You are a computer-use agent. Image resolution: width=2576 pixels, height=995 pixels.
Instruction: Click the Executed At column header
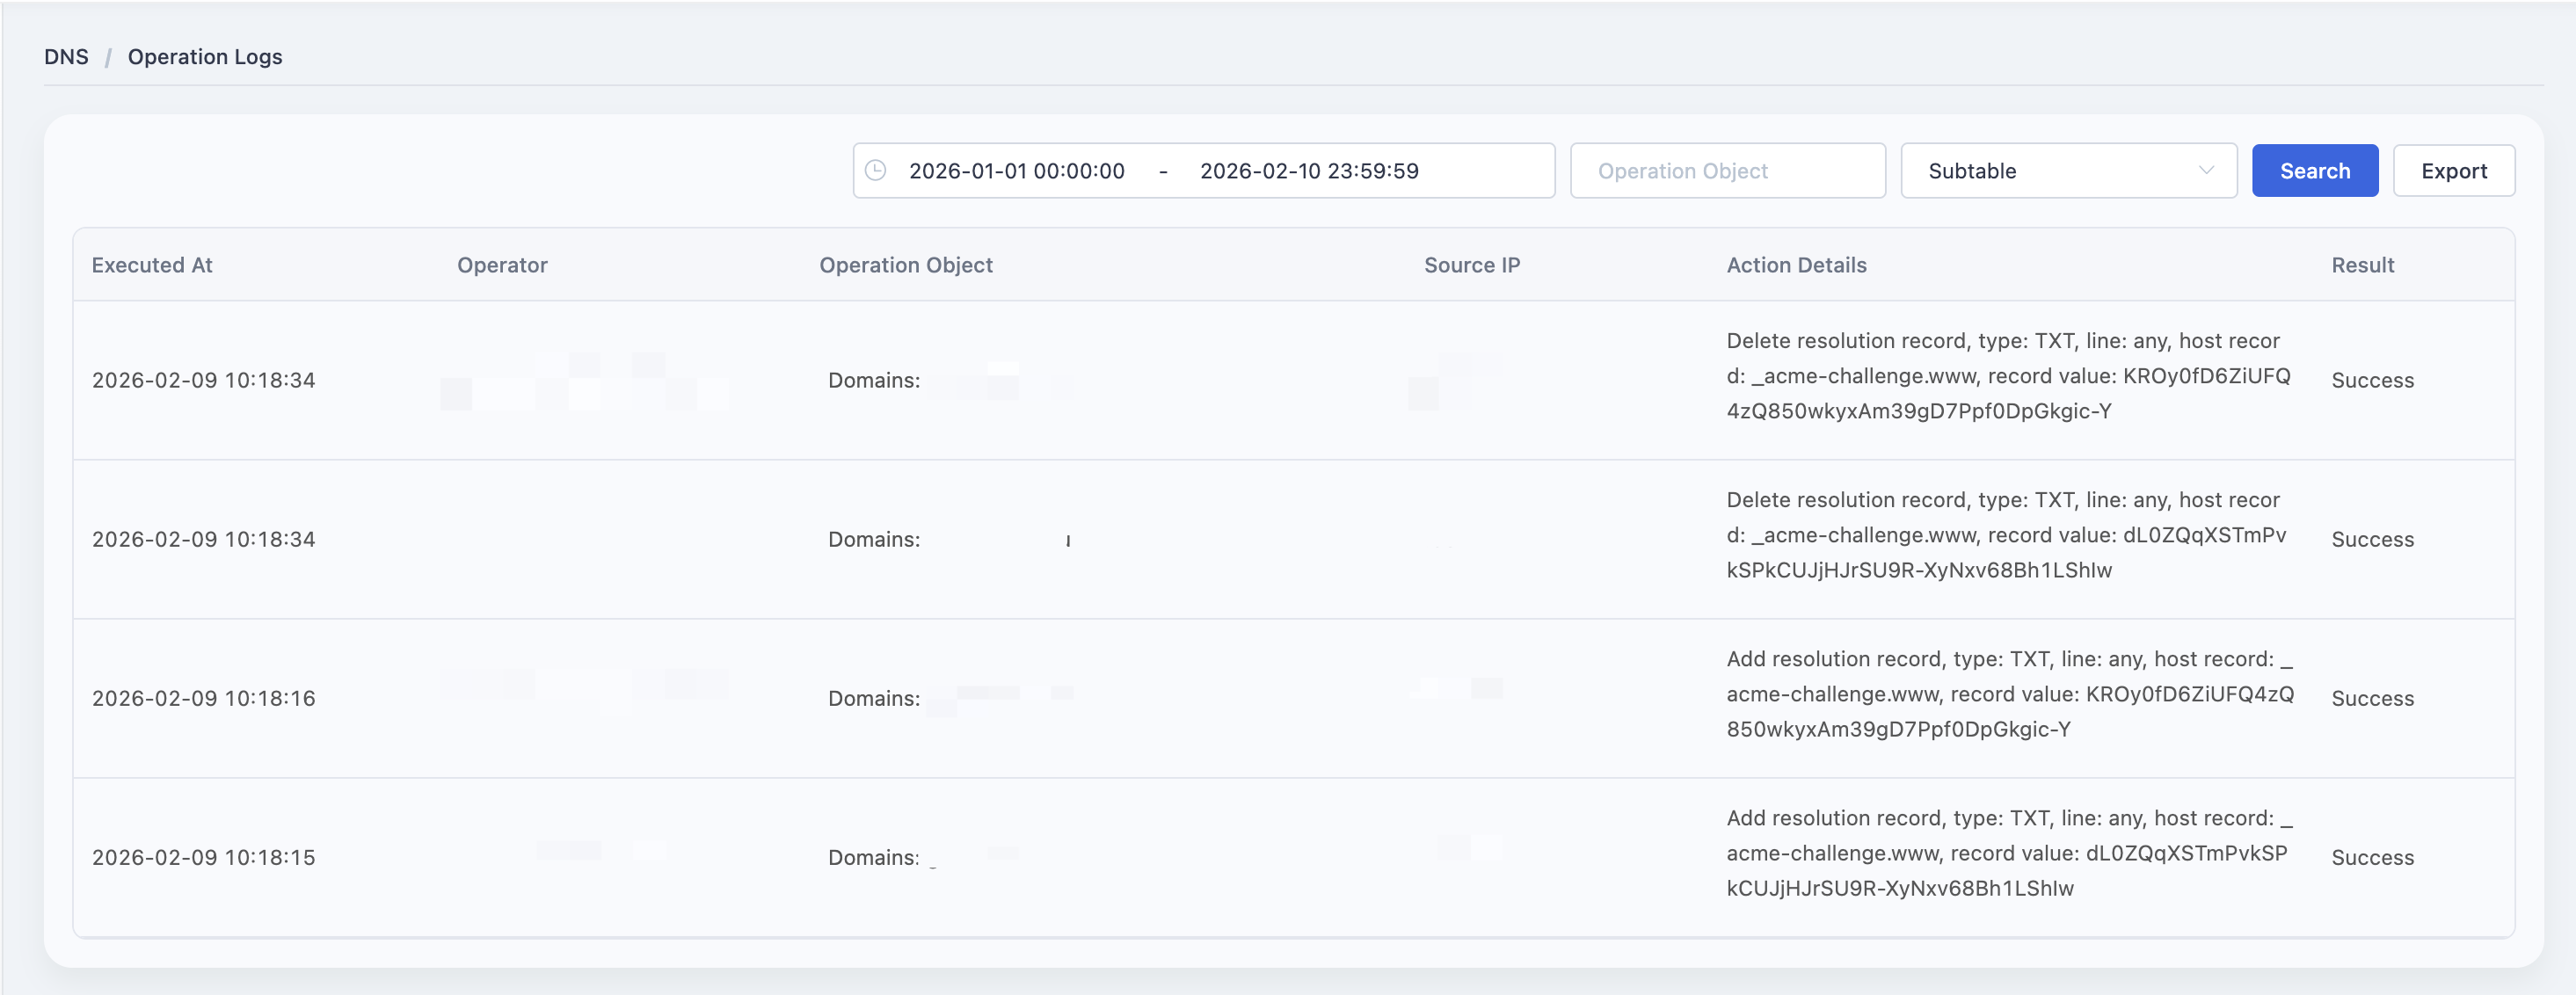pyautogui.click(x=152, y=265)
